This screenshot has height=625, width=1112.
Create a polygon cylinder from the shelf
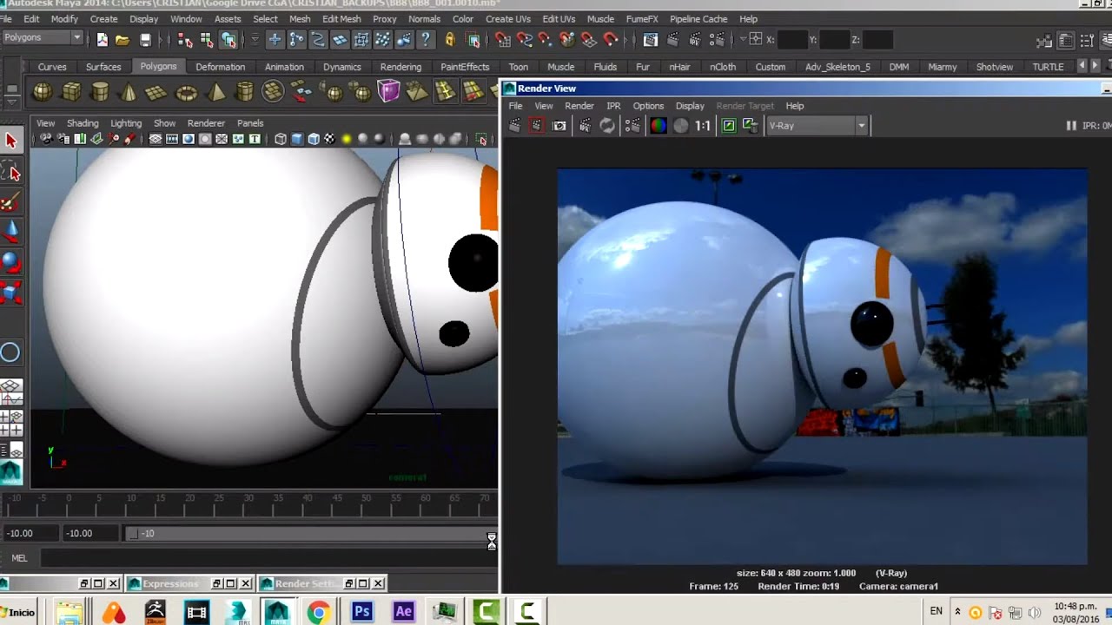(100, 91)
